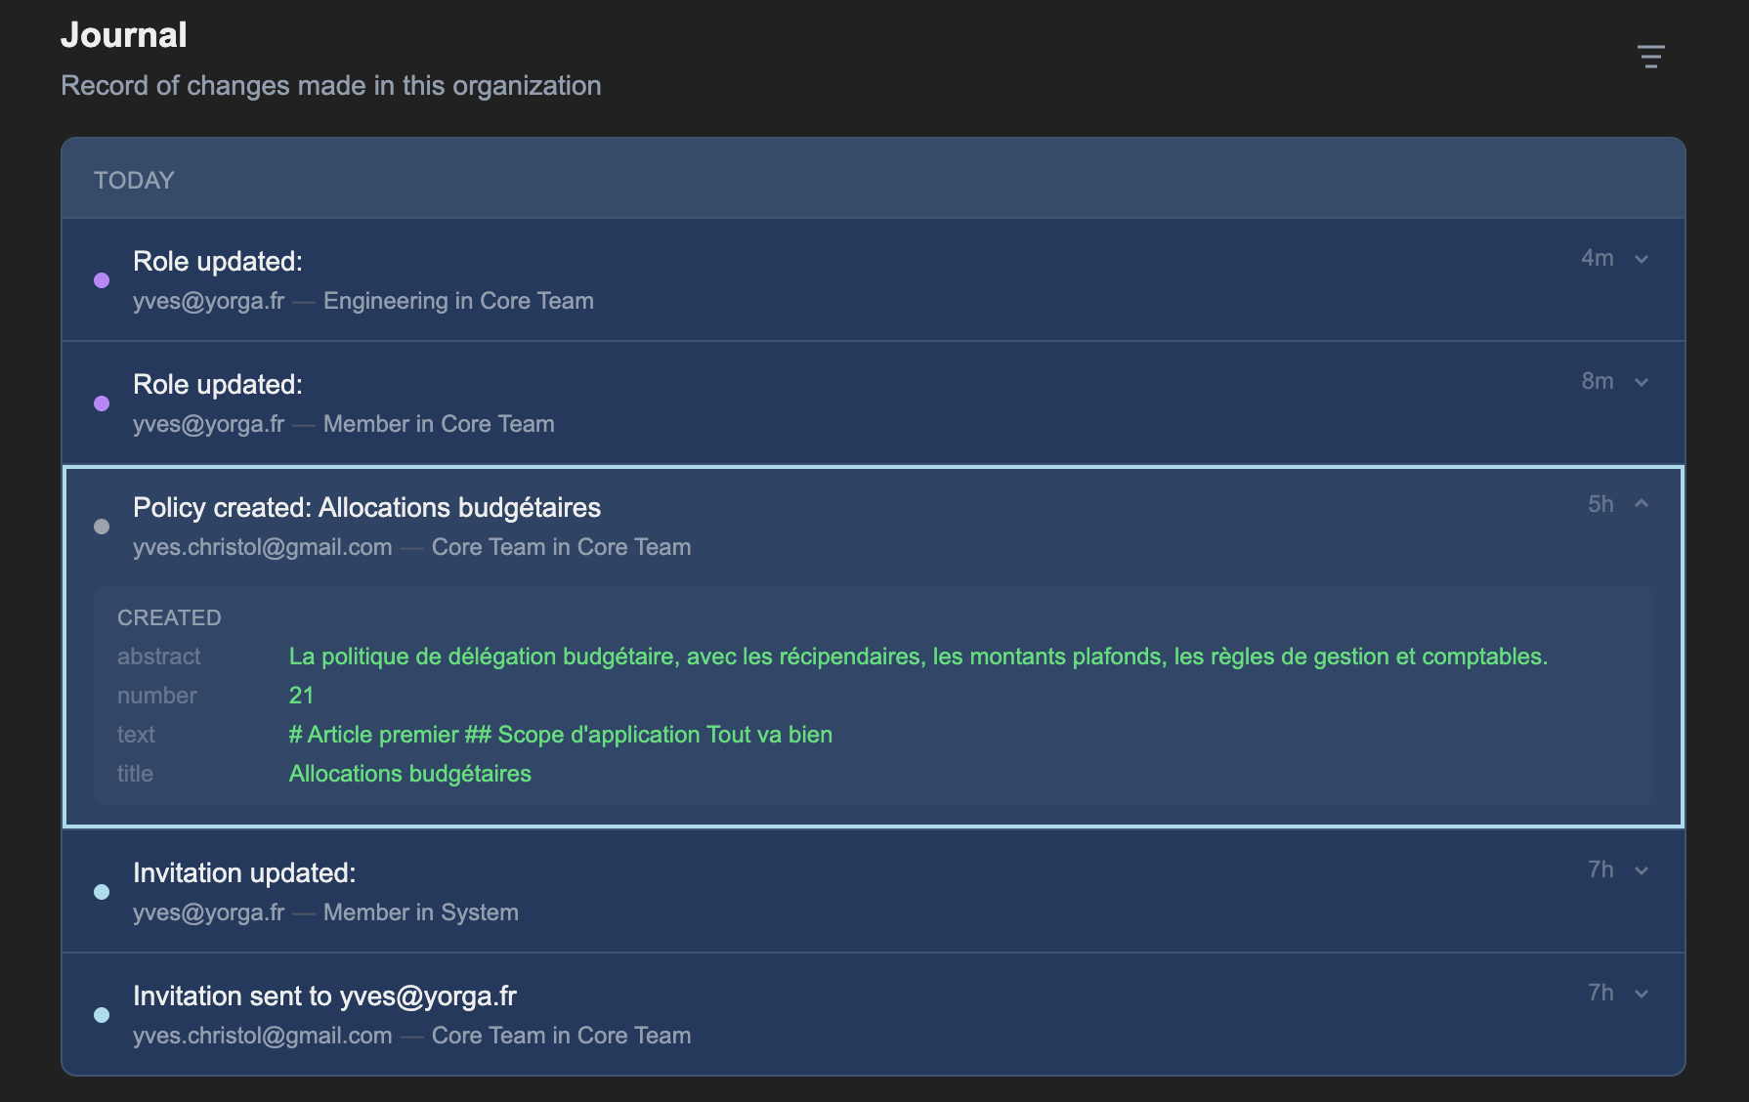Open the journal filter icon
Viewport: 1749px width, 1102px height.
[x=1650, y=57]
